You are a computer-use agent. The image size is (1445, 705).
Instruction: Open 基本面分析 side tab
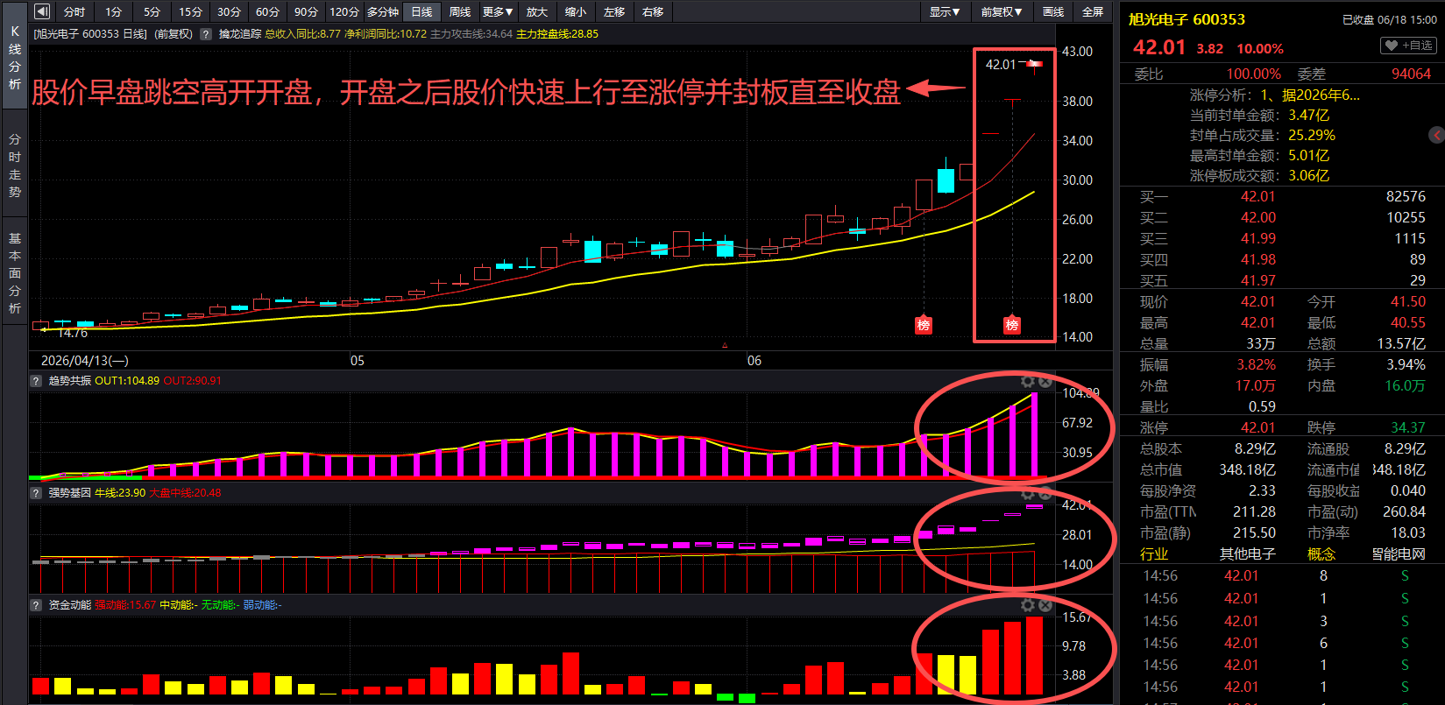tap(15, 272)
